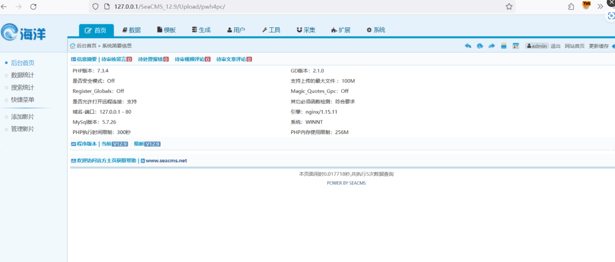Image resolution: width=615 pixels, height=262 pixels.
Task: Click the browser back arrow
Action: point(4,7)
